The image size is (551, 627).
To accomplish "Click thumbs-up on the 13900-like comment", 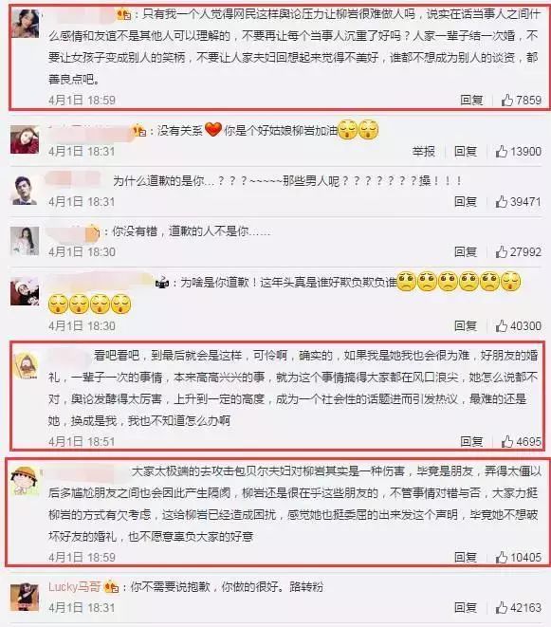I will pyautogui.click(x=502, y=151).
